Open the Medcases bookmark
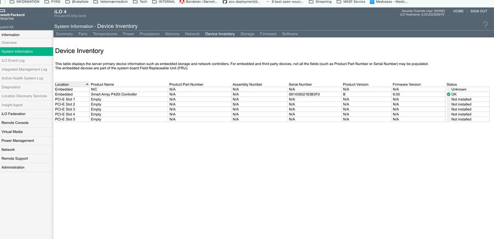Screen dimensions: 494x239 tap(389, 2)
